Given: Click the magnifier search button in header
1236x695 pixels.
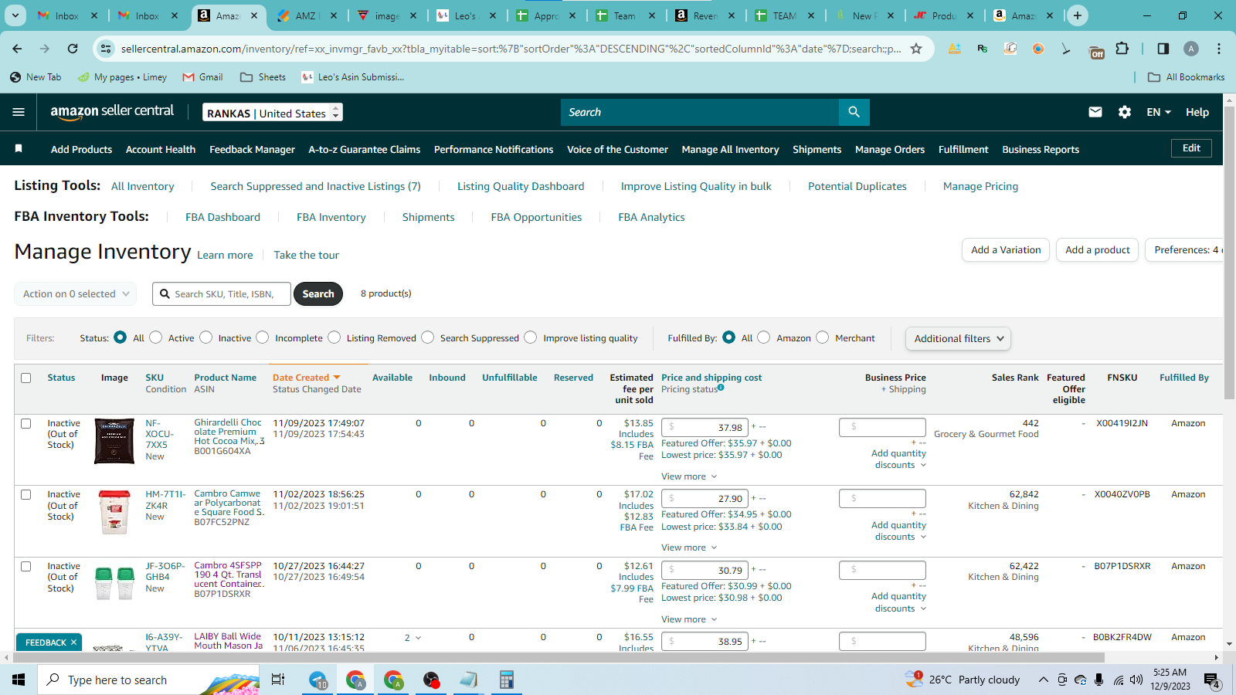Looking at the screenshot, I should (x=854, y=112).
